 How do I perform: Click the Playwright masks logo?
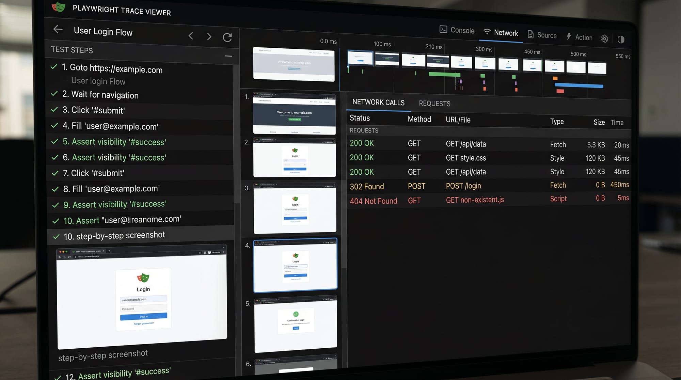pos(59,6)
